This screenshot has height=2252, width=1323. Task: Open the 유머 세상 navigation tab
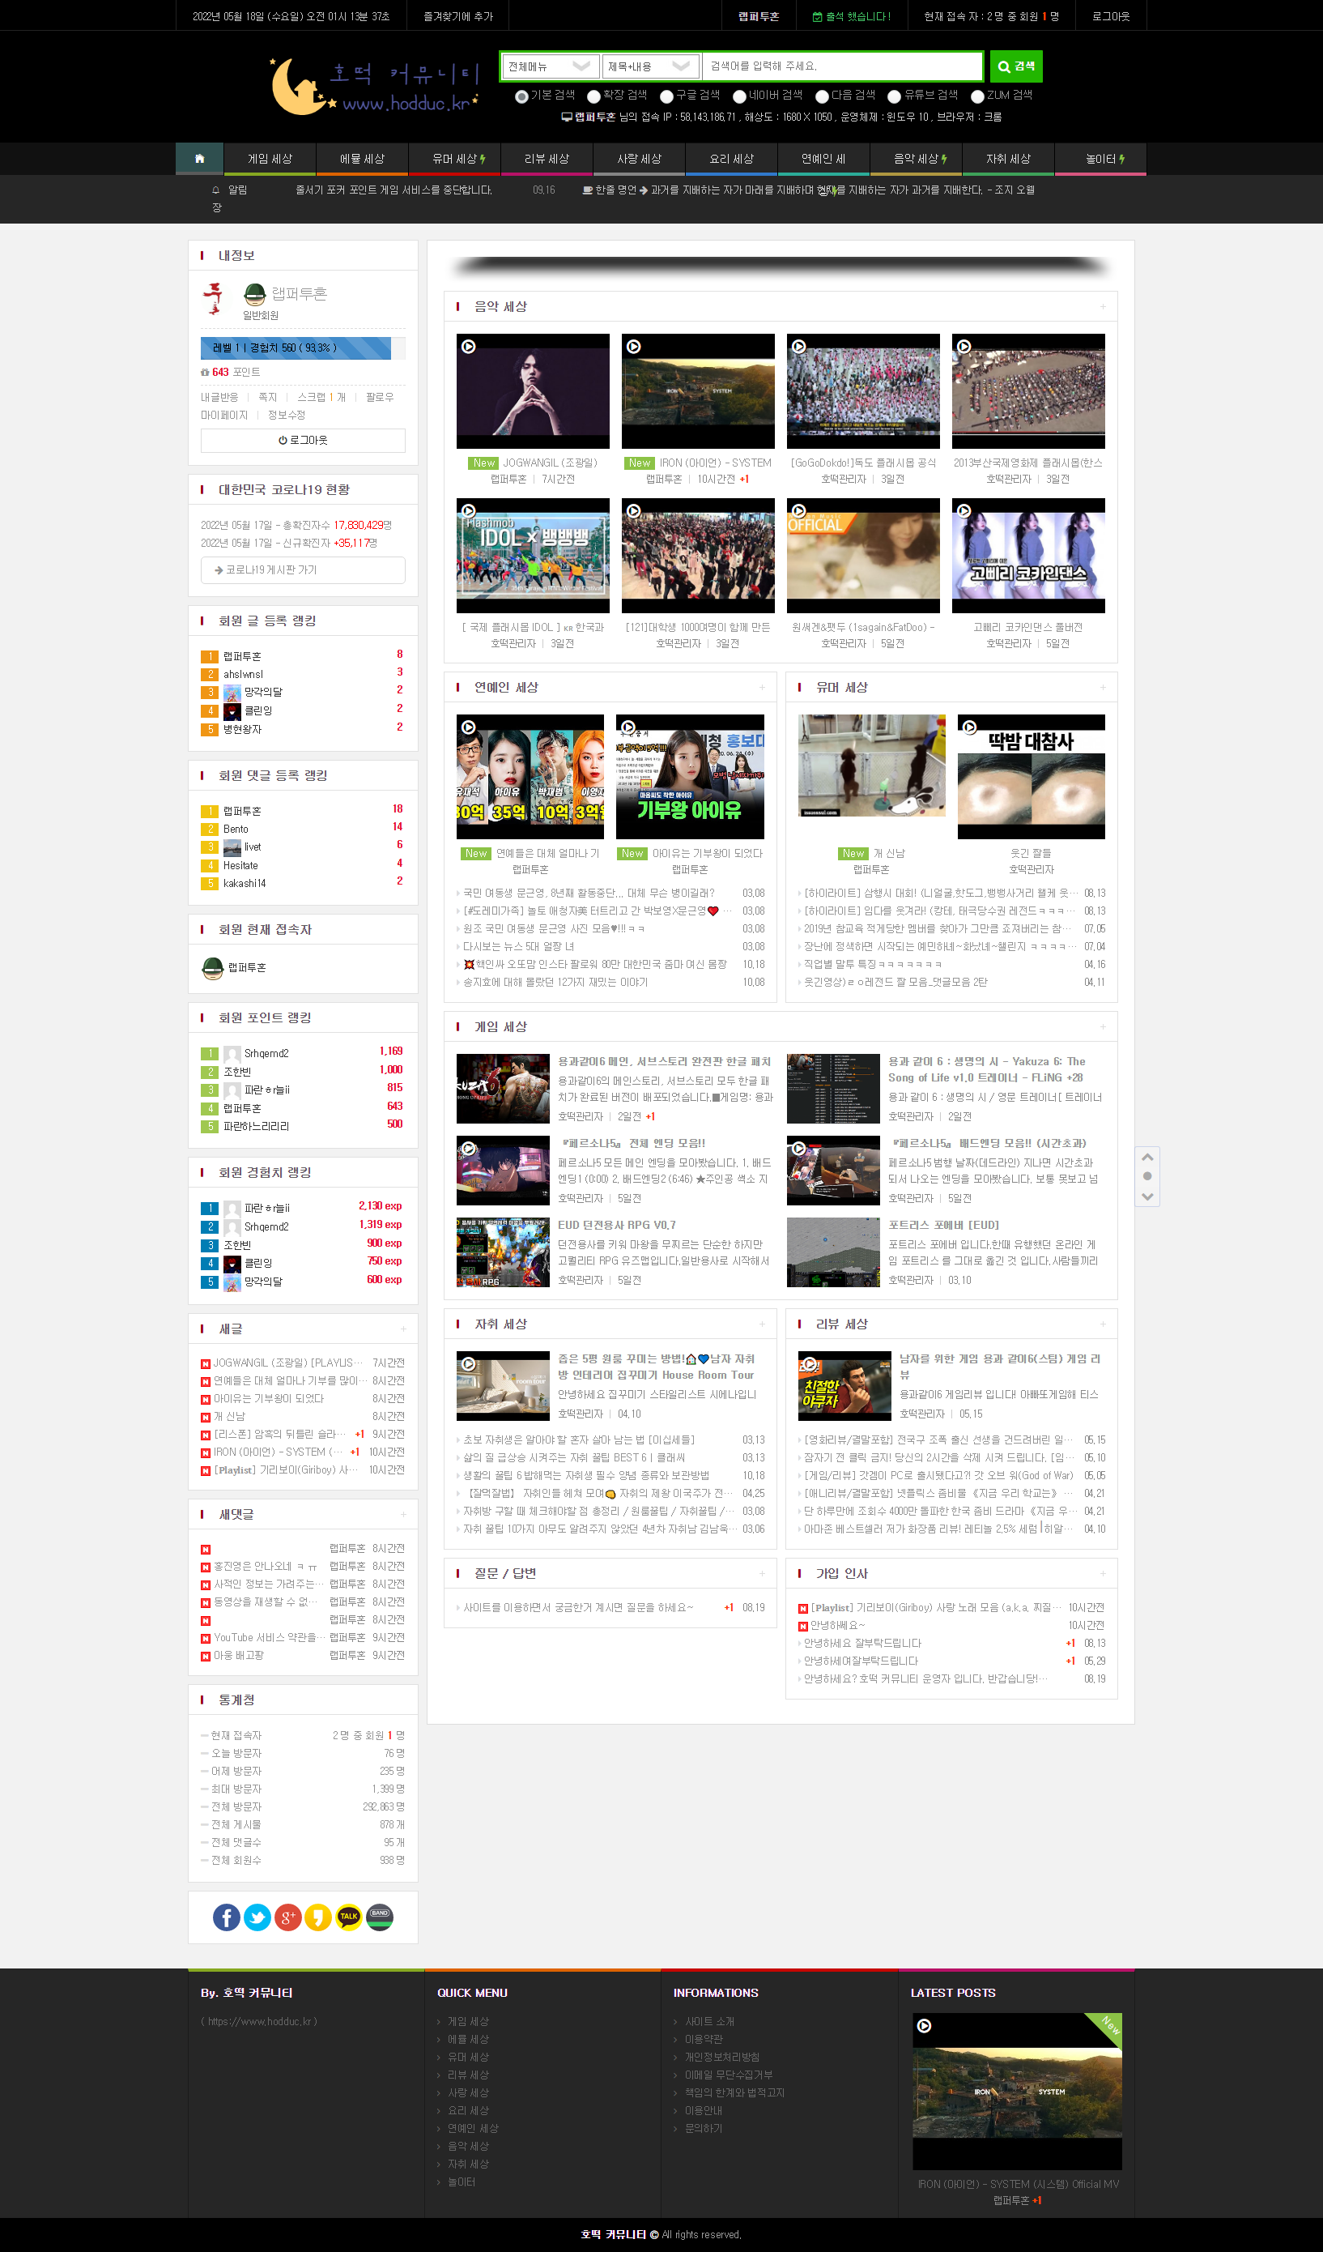point(455,158)
